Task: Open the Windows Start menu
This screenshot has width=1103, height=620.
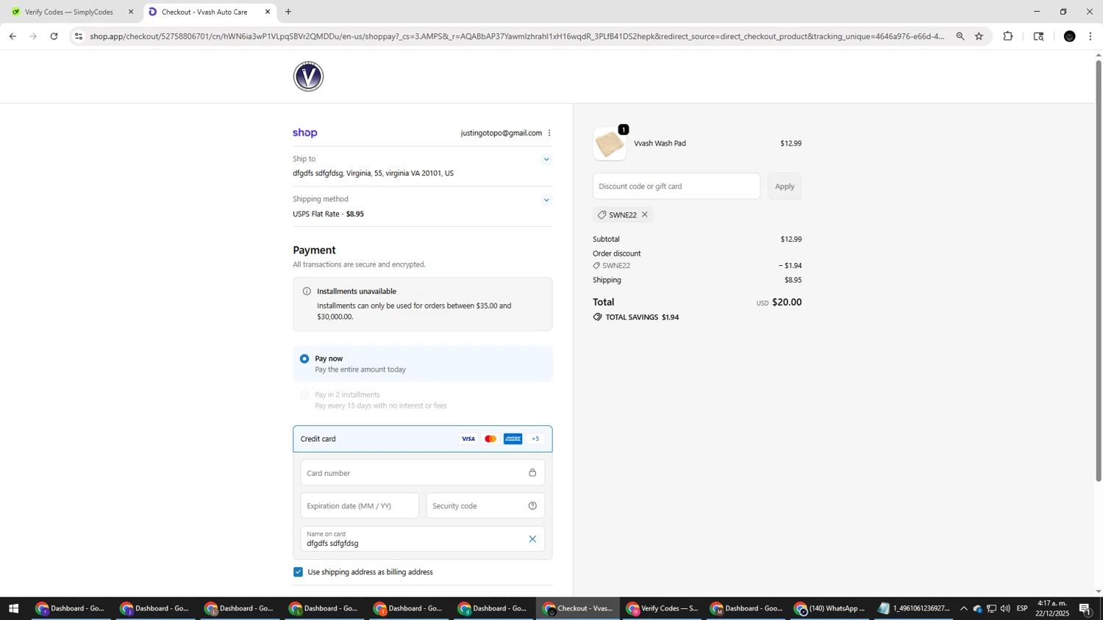Action: pos(13,608)
